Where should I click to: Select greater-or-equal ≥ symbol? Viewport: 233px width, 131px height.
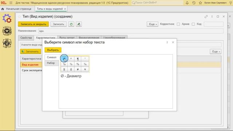(64, 69)
